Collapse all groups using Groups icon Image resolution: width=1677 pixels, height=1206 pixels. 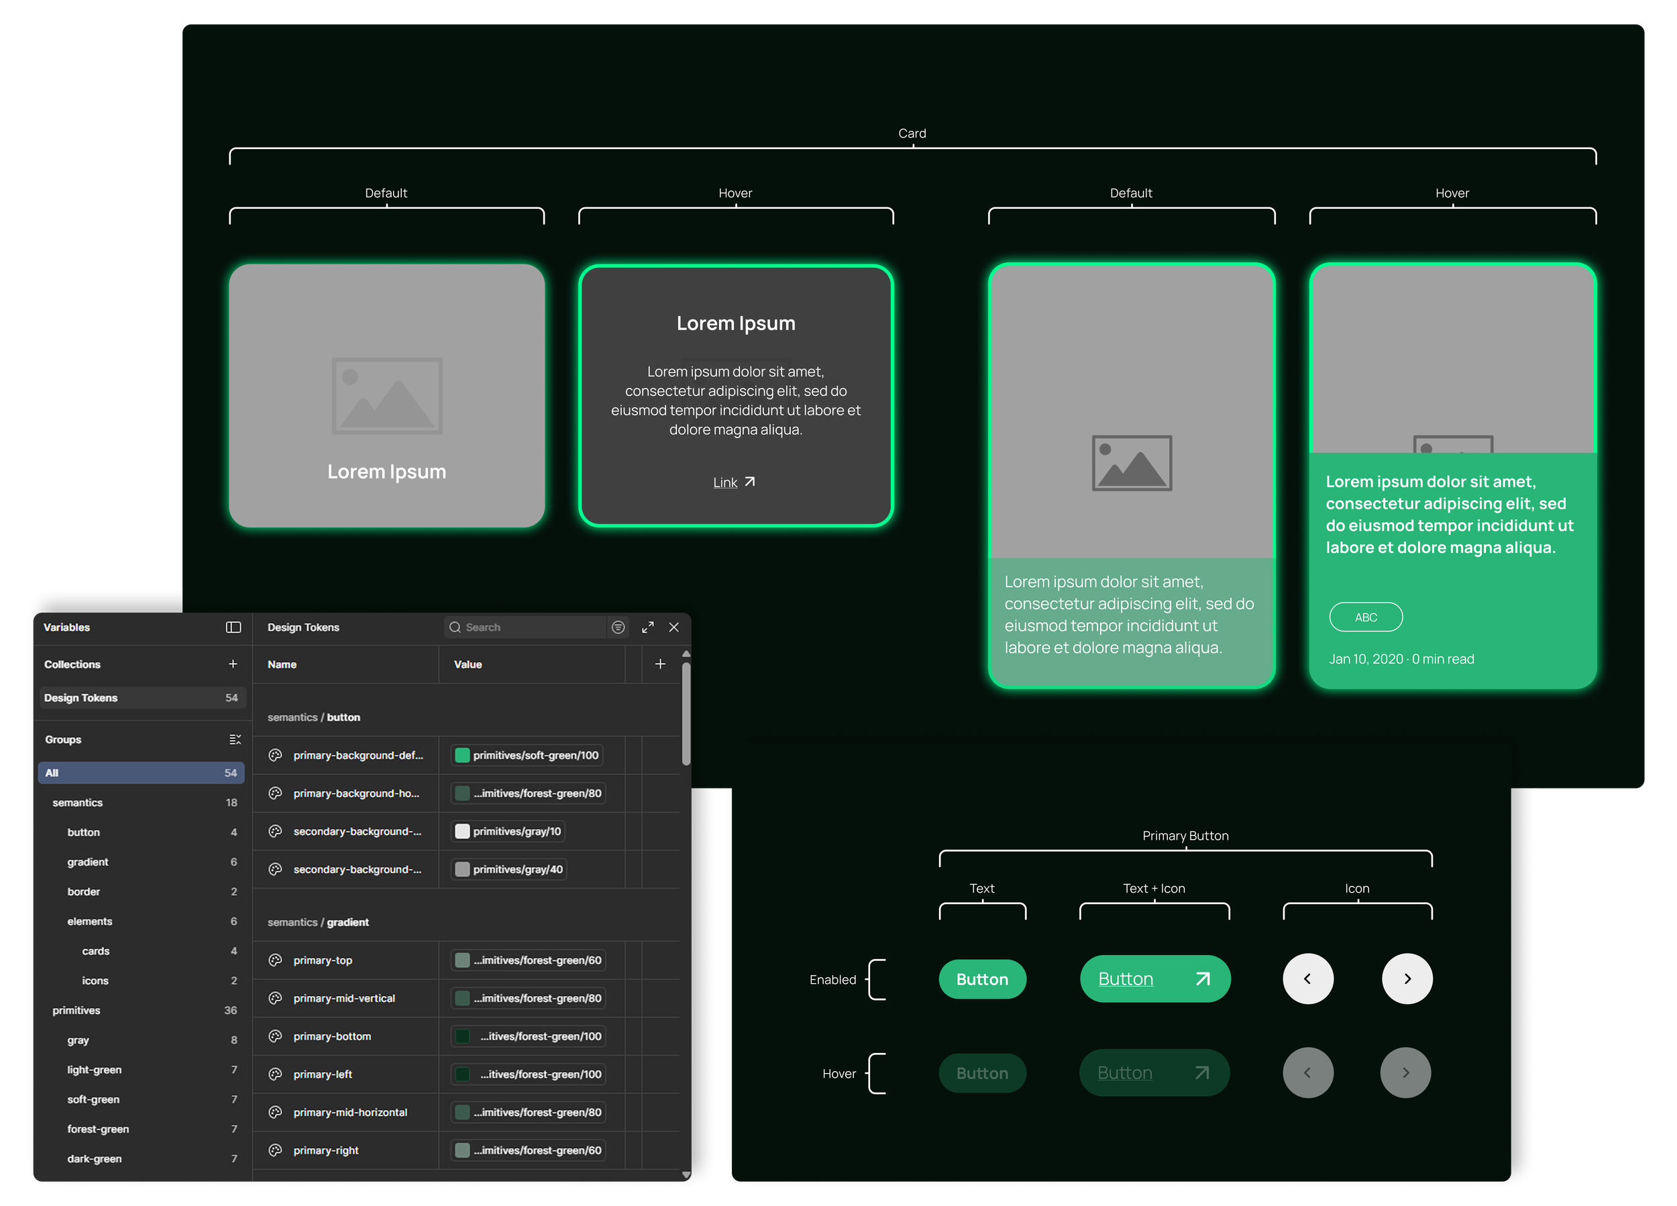click(x=234, y=739)
